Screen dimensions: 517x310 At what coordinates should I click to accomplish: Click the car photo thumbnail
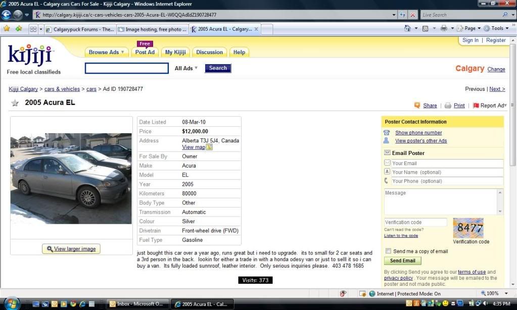(x=71, y=179)
